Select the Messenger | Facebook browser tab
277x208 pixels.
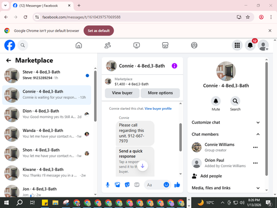42,6
